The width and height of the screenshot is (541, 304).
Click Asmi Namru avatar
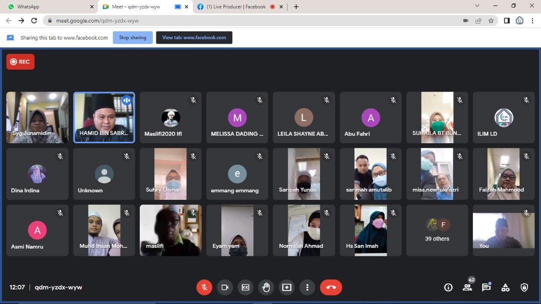coord(37,230)
